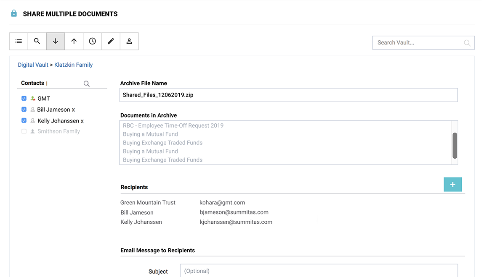Select the download arrow toolbar icon
The height and width of the screenshot is (277, 484).
[56, 41]
